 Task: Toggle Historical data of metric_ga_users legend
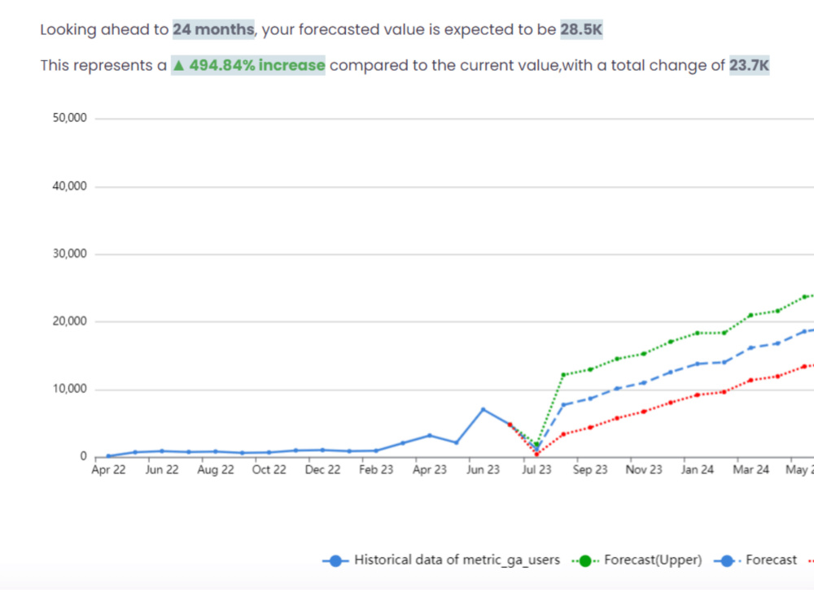pos(441,560)
